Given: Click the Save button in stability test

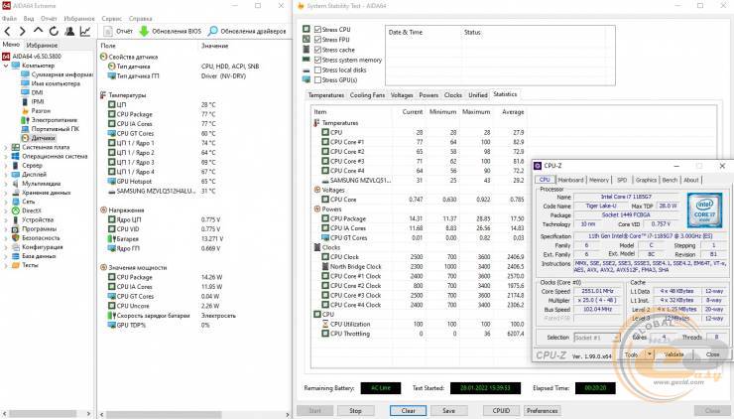Looking at the screenshot, I should click(448, 411).
